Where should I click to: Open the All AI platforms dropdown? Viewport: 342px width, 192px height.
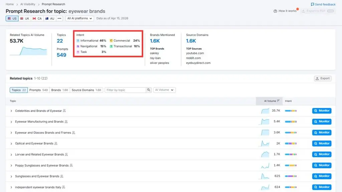[79, 19]
